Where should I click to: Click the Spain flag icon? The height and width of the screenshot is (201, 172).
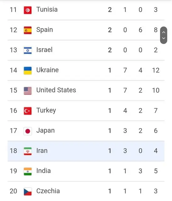coord(28,30)
